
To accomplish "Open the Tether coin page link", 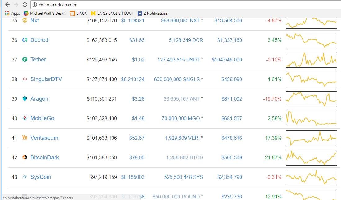I will [38, 60].
